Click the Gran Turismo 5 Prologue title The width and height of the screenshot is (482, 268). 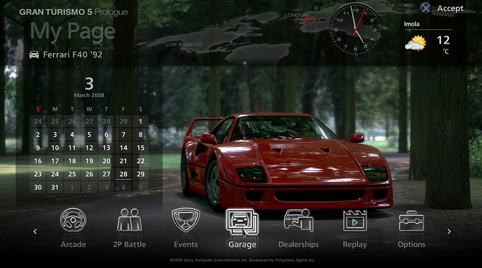pos(73,12)
